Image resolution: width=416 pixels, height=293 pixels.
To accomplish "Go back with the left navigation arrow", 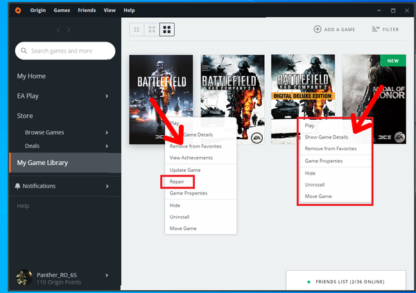I will 58,30.
